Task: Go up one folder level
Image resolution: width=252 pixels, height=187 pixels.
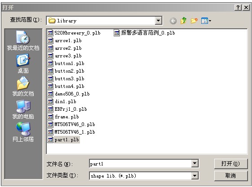Action: [x=183, y=21]
